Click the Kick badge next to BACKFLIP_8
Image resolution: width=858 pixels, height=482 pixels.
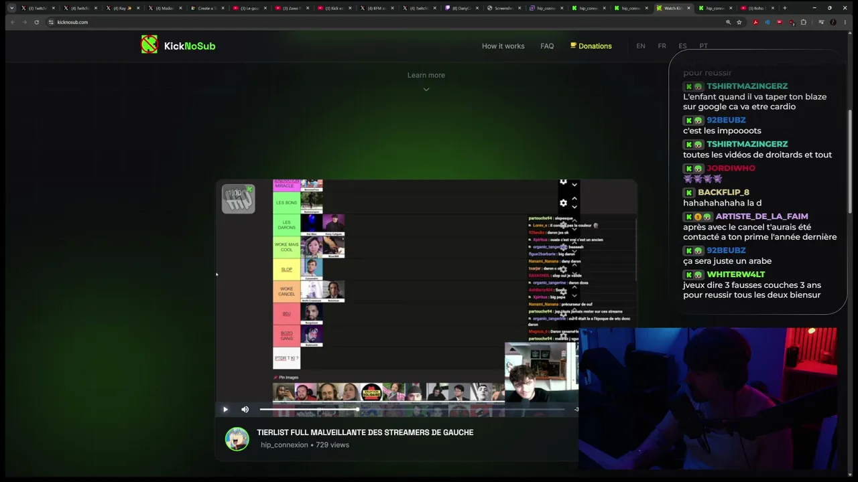[688, 193]
